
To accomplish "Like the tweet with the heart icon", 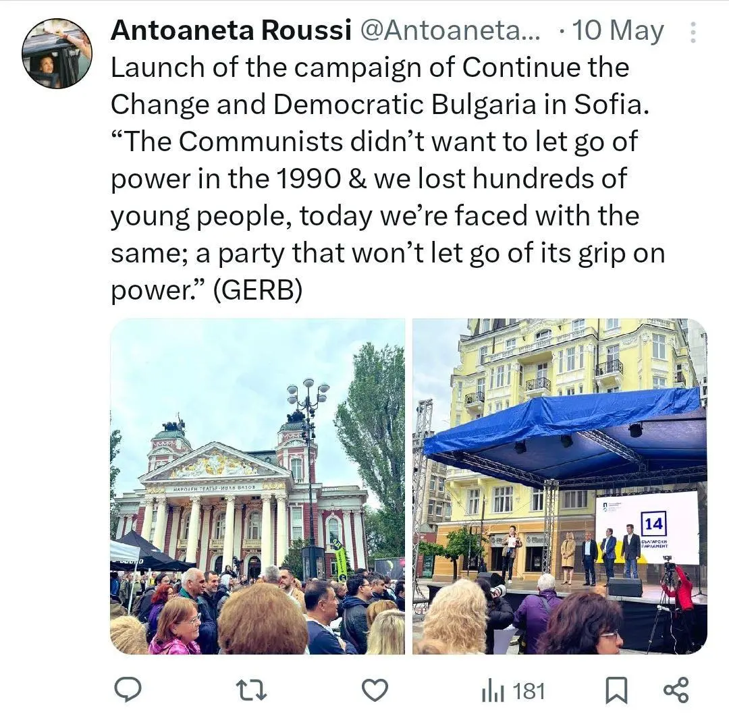I will pos(375,690).
